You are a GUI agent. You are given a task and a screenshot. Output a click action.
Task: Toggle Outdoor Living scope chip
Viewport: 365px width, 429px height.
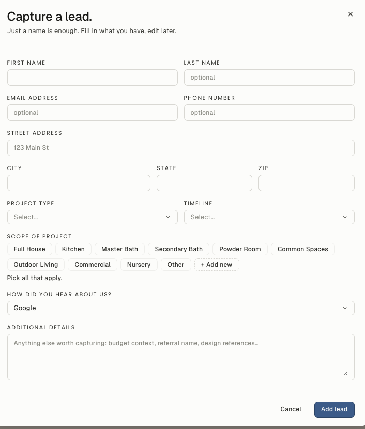click(x=36, y=265)
